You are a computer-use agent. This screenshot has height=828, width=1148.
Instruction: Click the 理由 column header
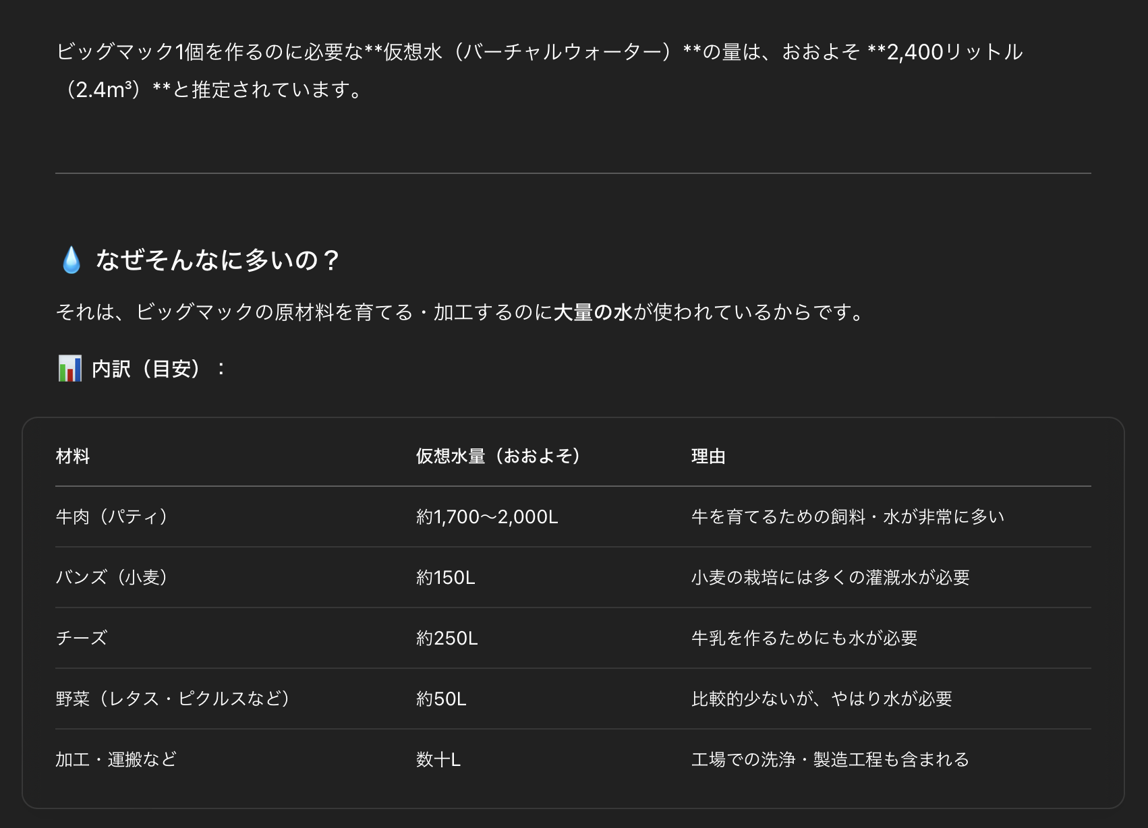click(708, 456)
